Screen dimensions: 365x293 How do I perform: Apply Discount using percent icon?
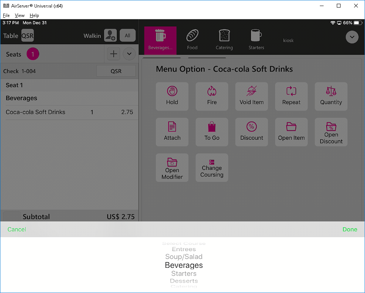251,127
